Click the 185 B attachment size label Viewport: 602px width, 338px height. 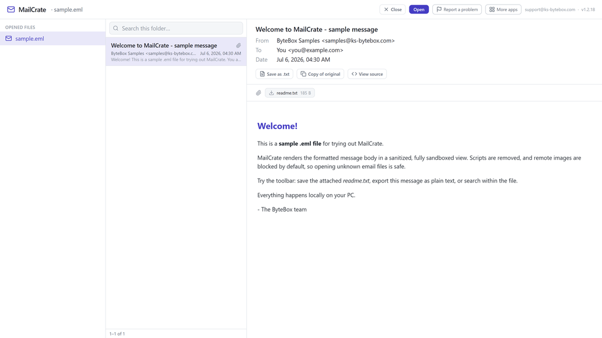coord(306,93)
